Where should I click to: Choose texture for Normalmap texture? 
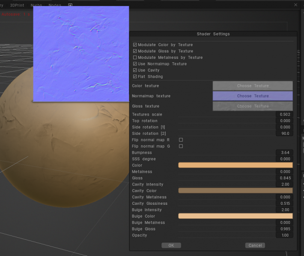click(253, 96)
